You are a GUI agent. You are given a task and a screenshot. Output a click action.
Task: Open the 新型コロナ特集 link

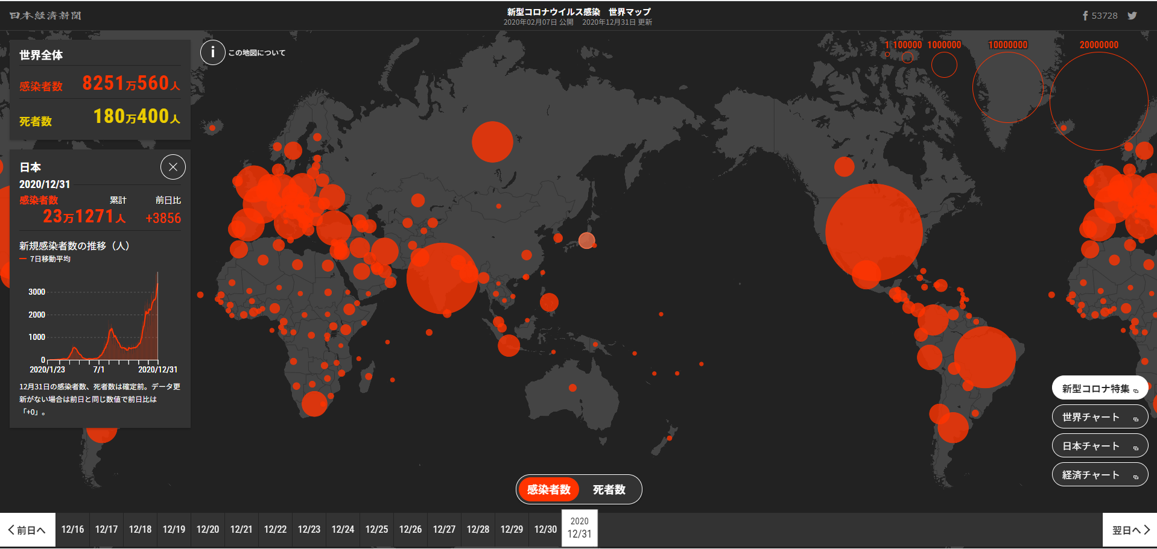[1100, 388]
